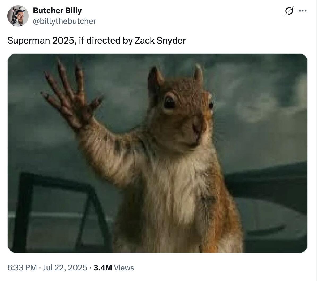The height and width of the screenshot is (281, 317).
Task: Visit the @billythebutcher handle link
Action: click(65, 21)
